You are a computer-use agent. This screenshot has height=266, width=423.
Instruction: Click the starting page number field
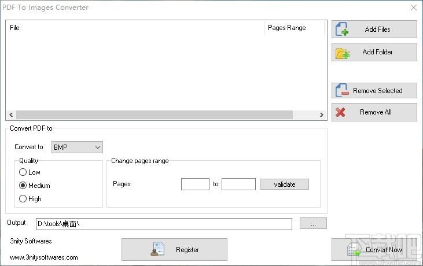[195, 184]
